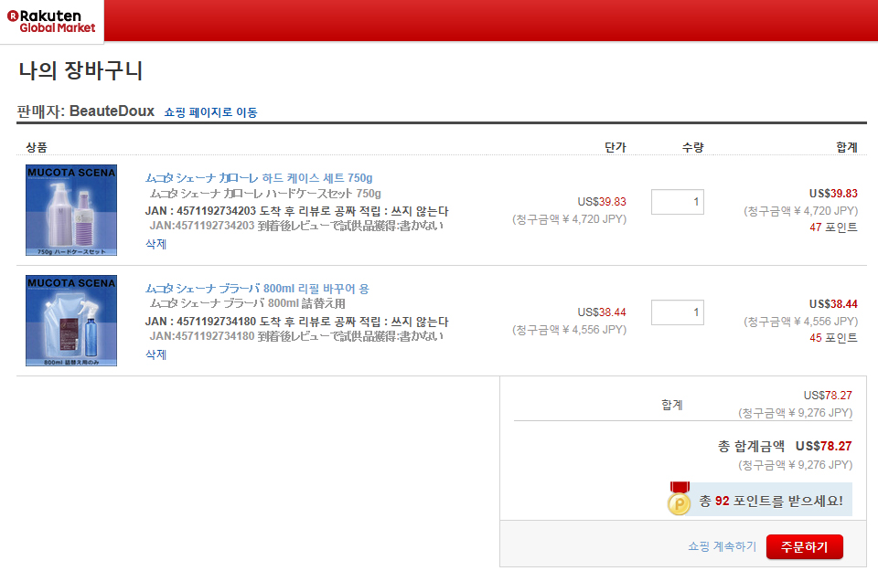This screenshot has height=571, width=878.
Task: Click the gold points medal icon
Action: pyautogui.click(x=679, y=499)
